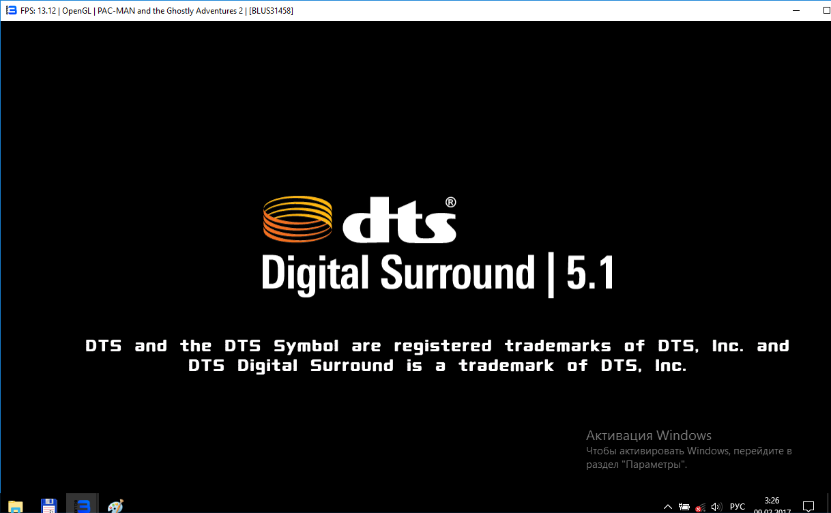Launch the Paint palette icon on the taskbar
This screenshot has width=831, height=513.
click(115, 505)
